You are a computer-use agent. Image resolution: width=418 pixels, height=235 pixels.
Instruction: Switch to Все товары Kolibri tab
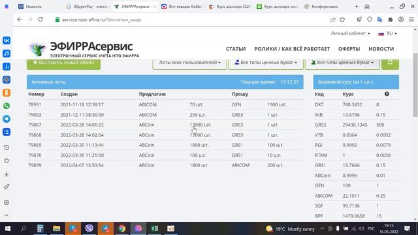(x=182, y=7)
